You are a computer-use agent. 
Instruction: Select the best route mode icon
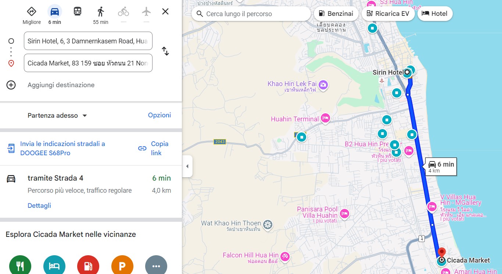[x=32, y=12]
